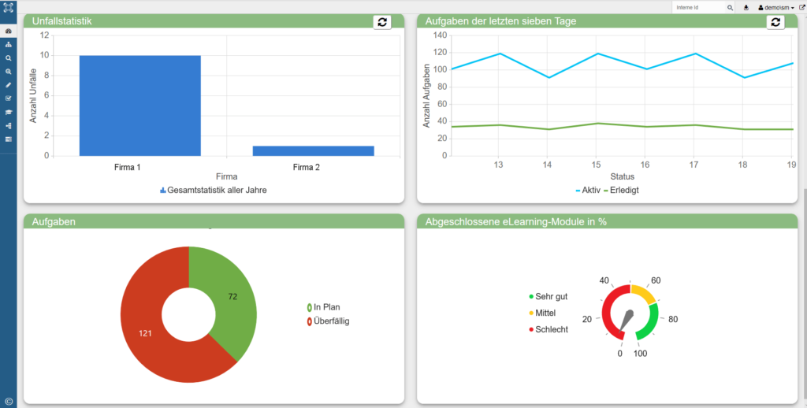Click the Firma 2 blue bar
The height and width of the screenshot is (408, 807).
click(313, 150)
